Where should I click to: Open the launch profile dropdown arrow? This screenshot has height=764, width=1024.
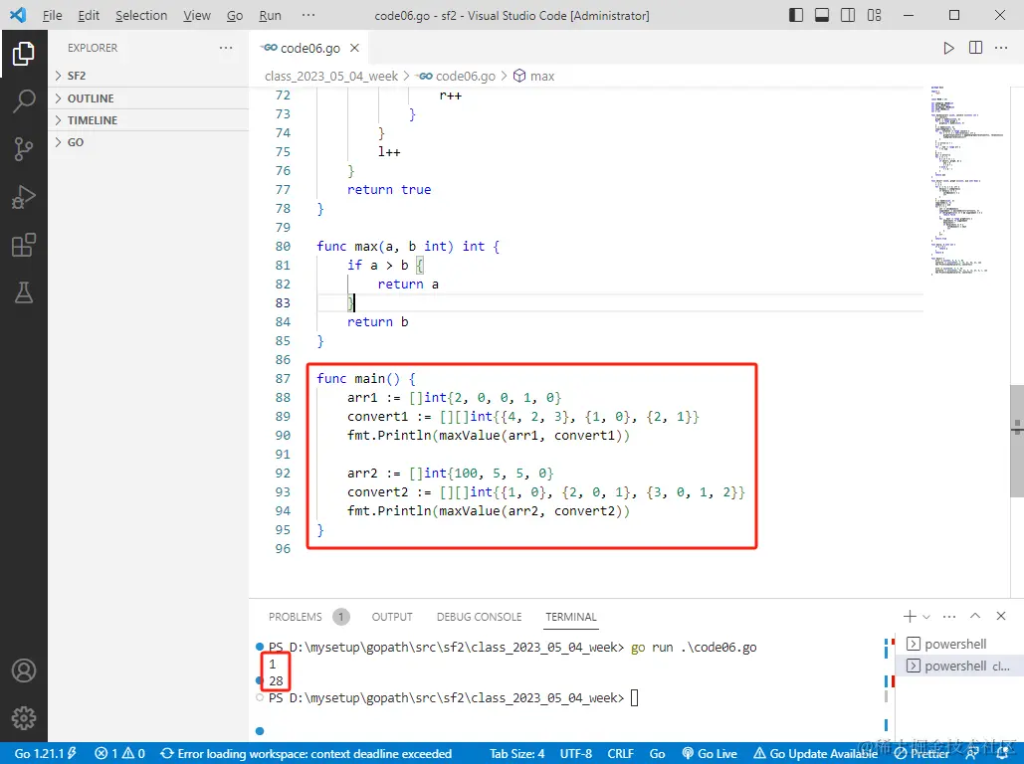(926, 617)
